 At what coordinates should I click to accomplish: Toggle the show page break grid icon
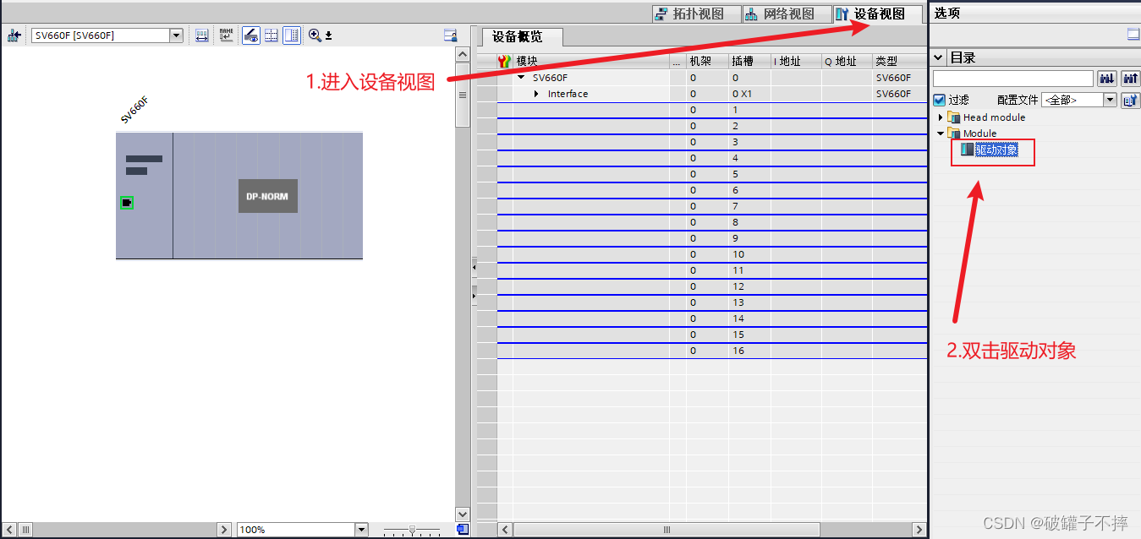272,35
